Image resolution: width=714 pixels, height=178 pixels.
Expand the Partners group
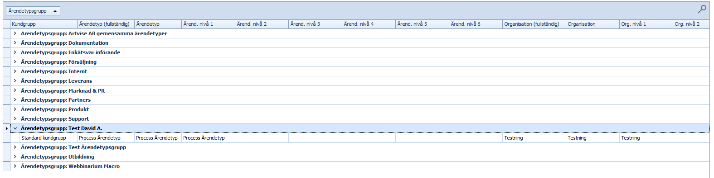tap(15, 100)
